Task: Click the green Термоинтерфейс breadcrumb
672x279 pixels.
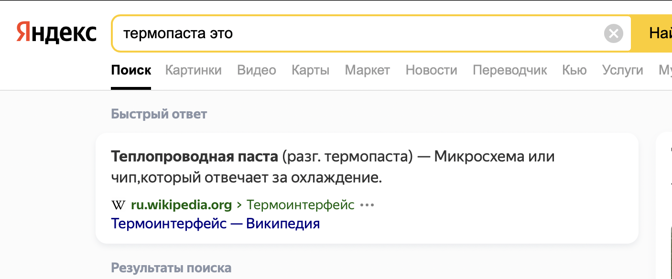Action: click(x=300, y=205)
